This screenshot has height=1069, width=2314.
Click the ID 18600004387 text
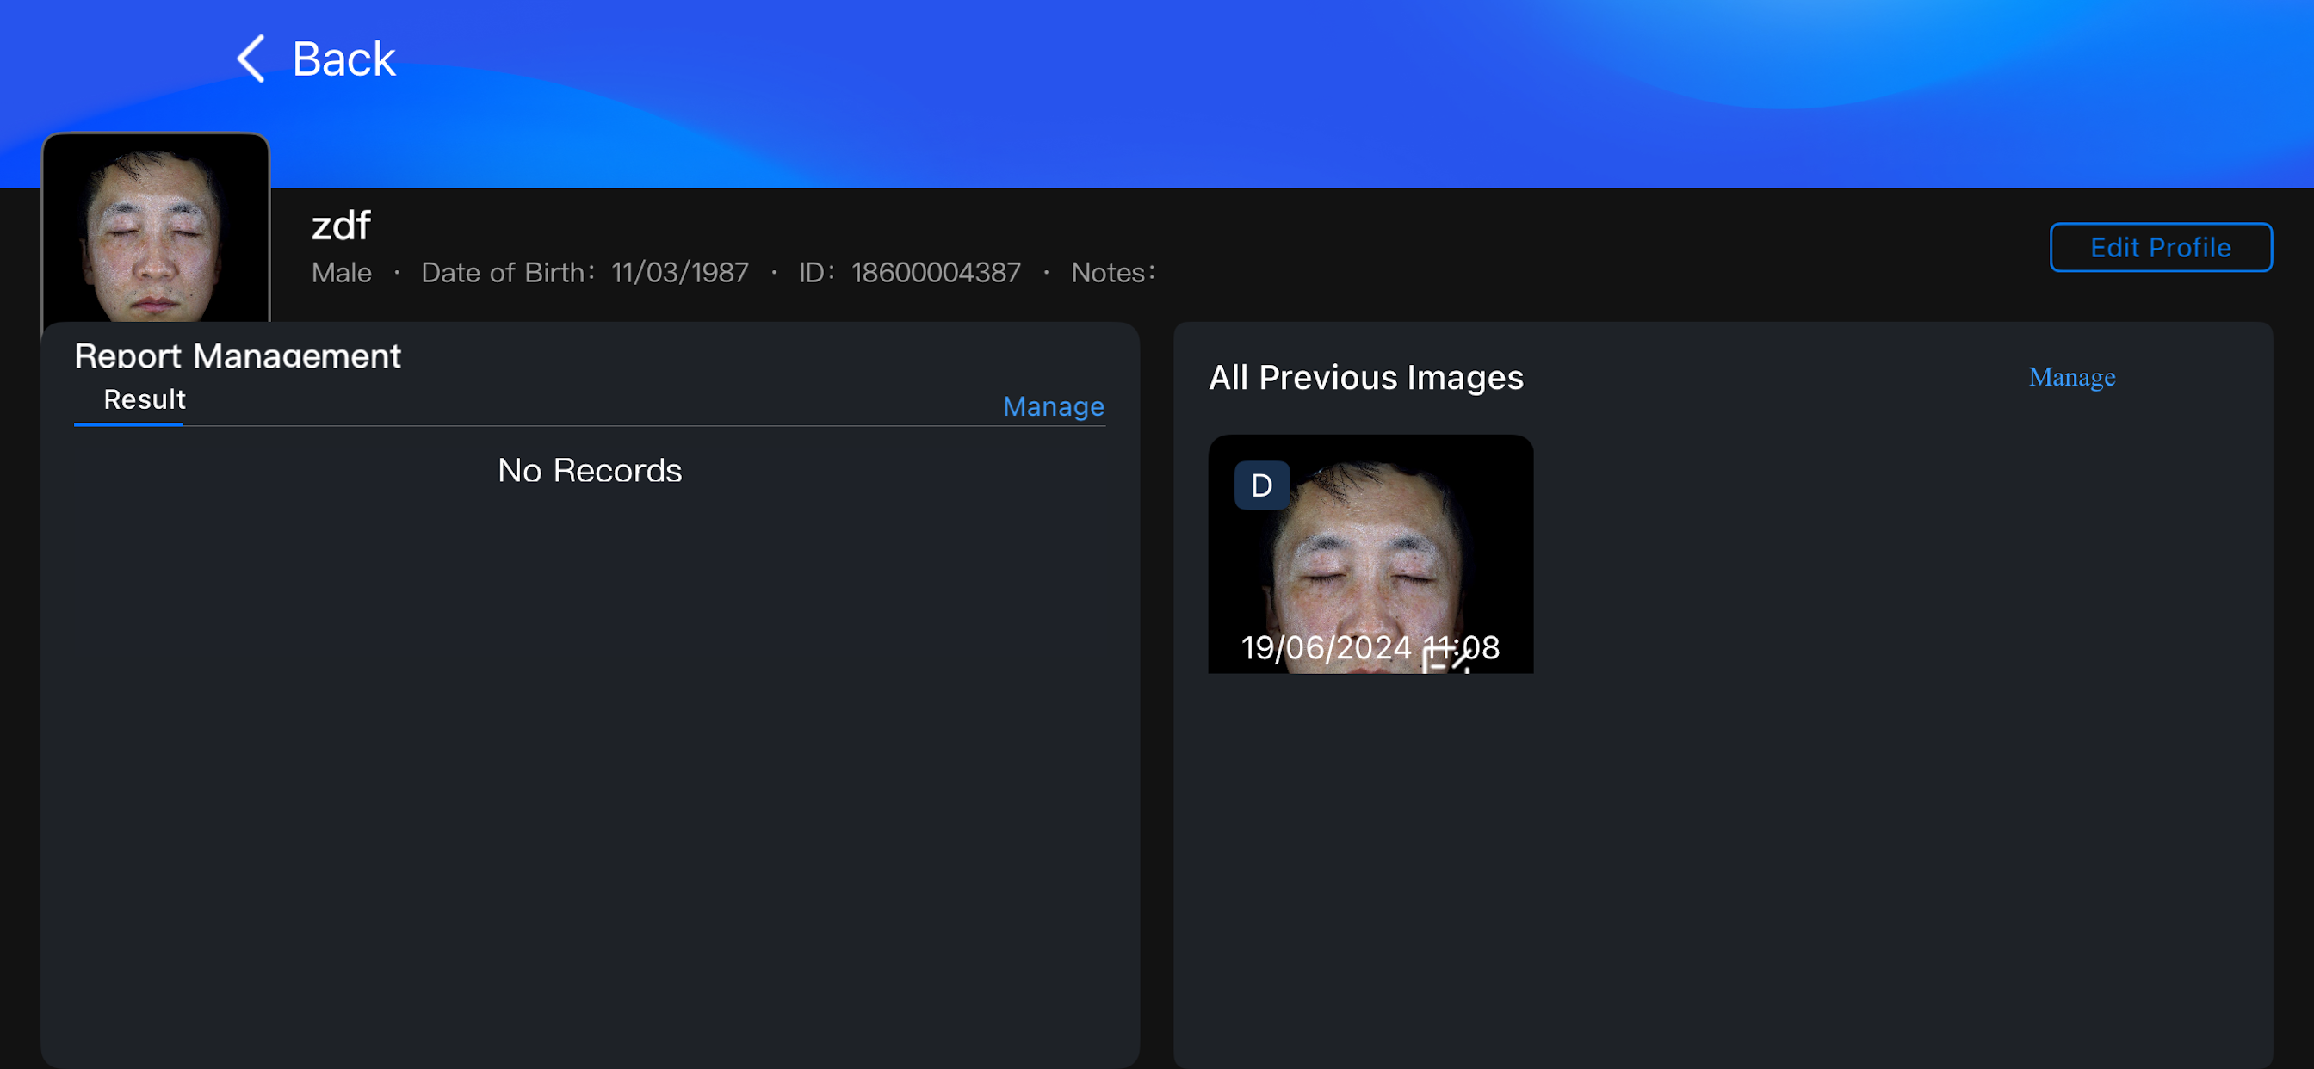pyautogui.click(x=909, y=272)
